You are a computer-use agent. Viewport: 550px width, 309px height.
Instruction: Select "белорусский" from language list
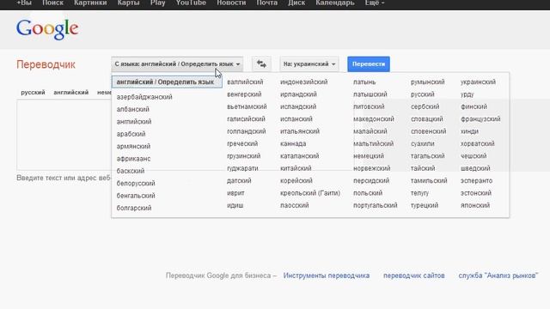[x=136, y=183]
